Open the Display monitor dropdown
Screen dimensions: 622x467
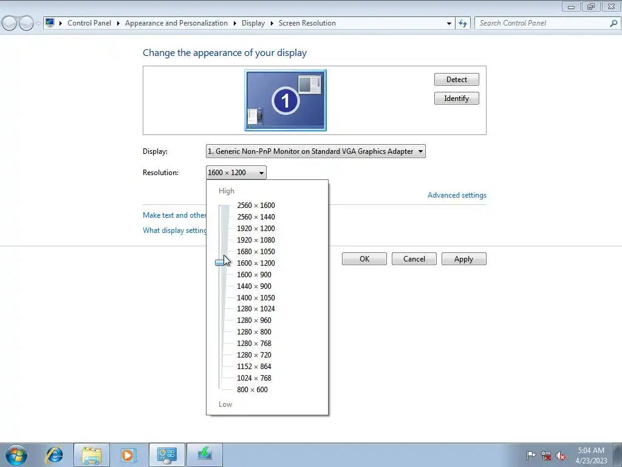coord(316,151)
